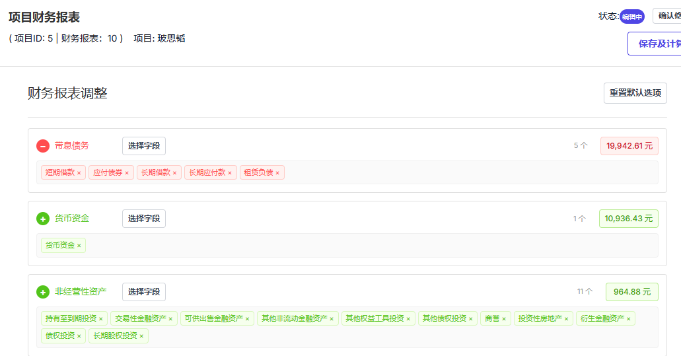Remove the 商誉 tag via its x
Image resolution: width=681 pixels, height=356 pixels.
pyautogui.click(x=504, y=319)
